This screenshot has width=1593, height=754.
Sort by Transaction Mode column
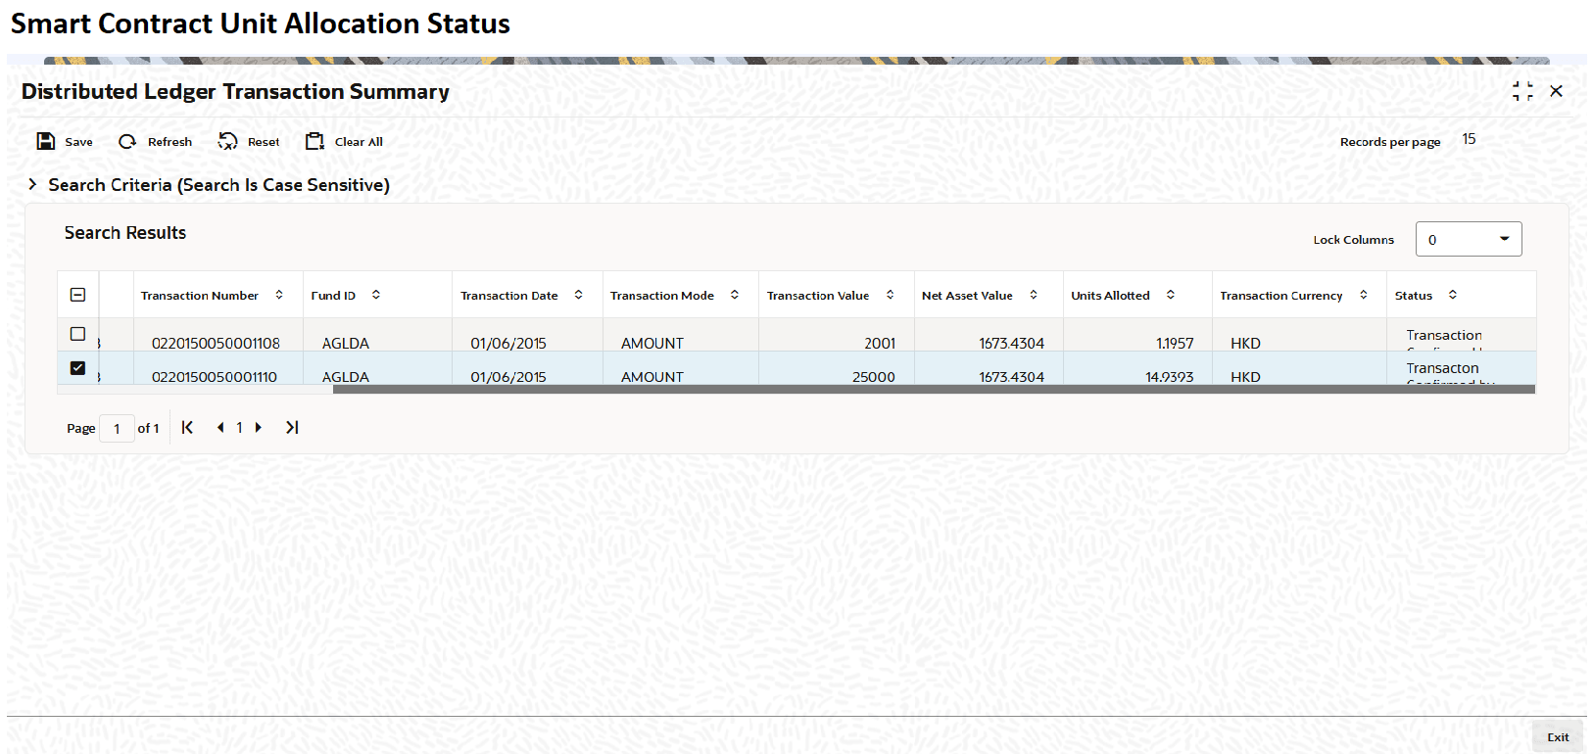click(735, 295)
